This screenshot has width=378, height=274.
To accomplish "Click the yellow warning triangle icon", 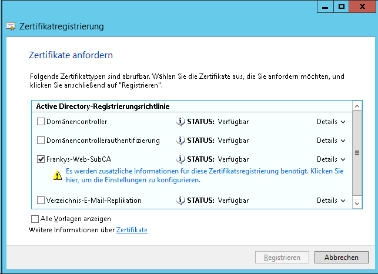I will [x=57, y=175].
